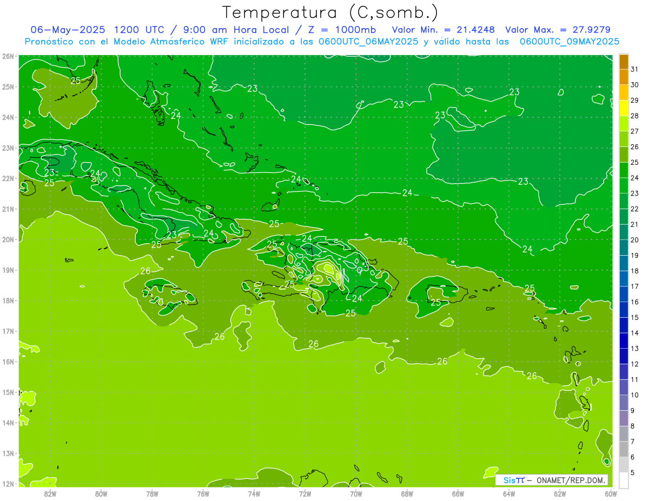Click color scale label "21"
The image size is (649, 501).
click(635, 225)
